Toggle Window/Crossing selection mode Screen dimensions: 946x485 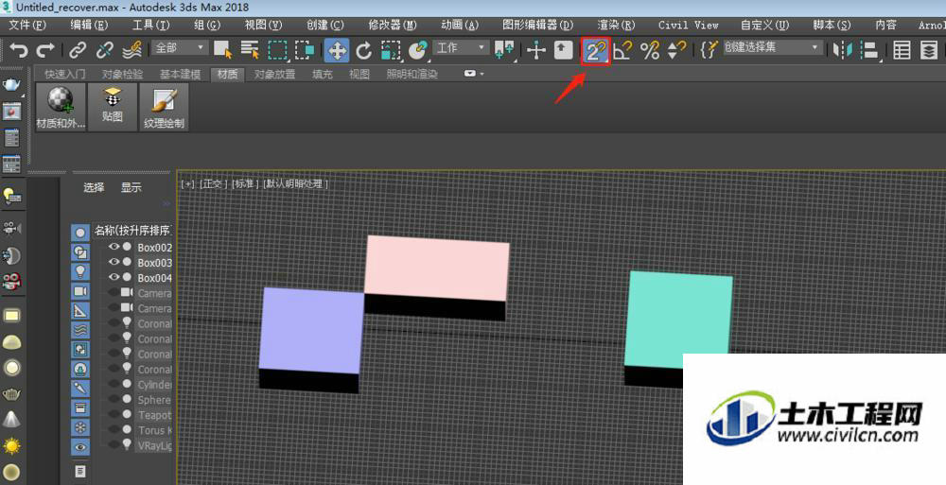(305, 50)
